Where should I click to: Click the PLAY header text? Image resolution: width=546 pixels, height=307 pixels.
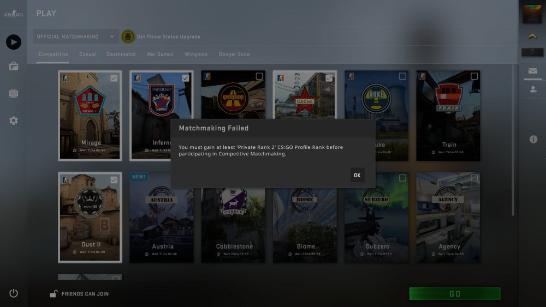pos(46,14)
